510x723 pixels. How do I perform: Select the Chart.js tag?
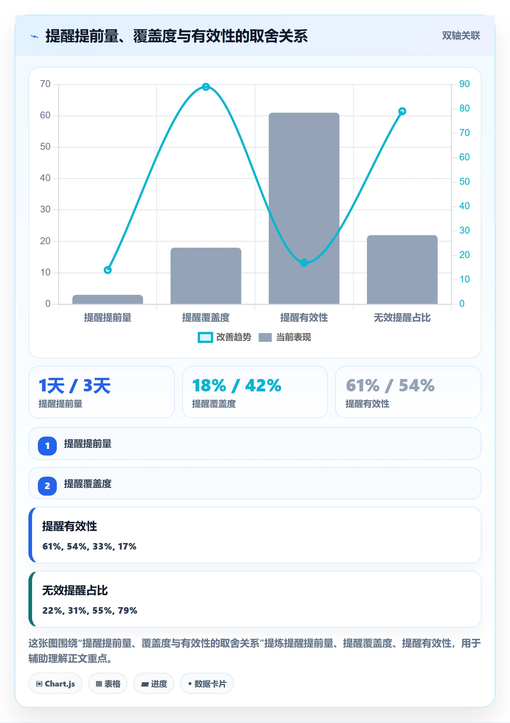[55, 684]
